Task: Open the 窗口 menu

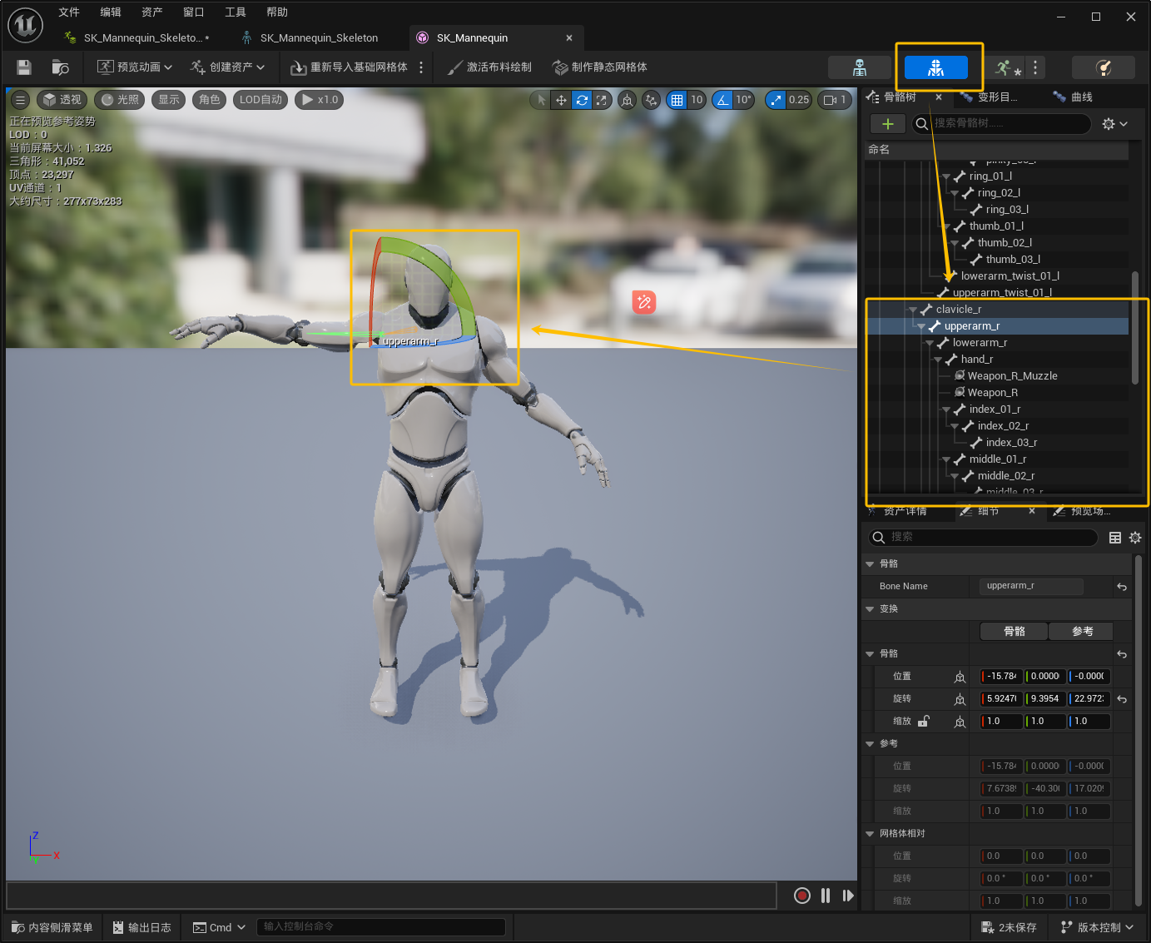Action: point(193,12)
